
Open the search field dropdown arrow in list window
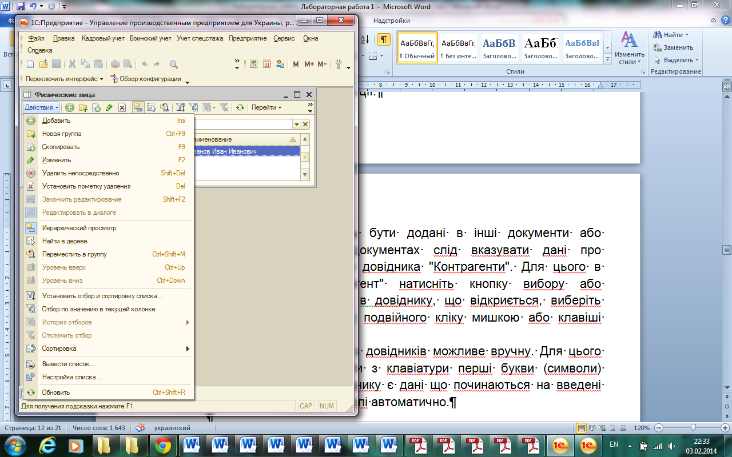pos(296,124)
